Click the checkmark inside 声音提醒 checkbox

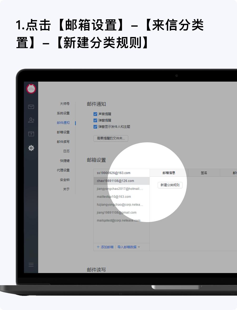(95, 114)
